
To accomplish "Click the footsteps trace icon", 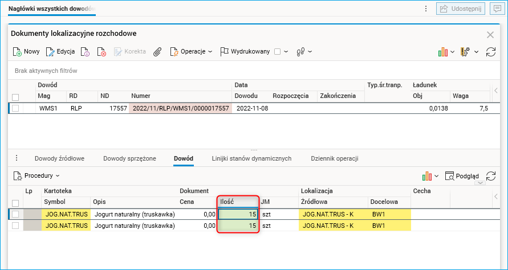I will click(300, 52).
